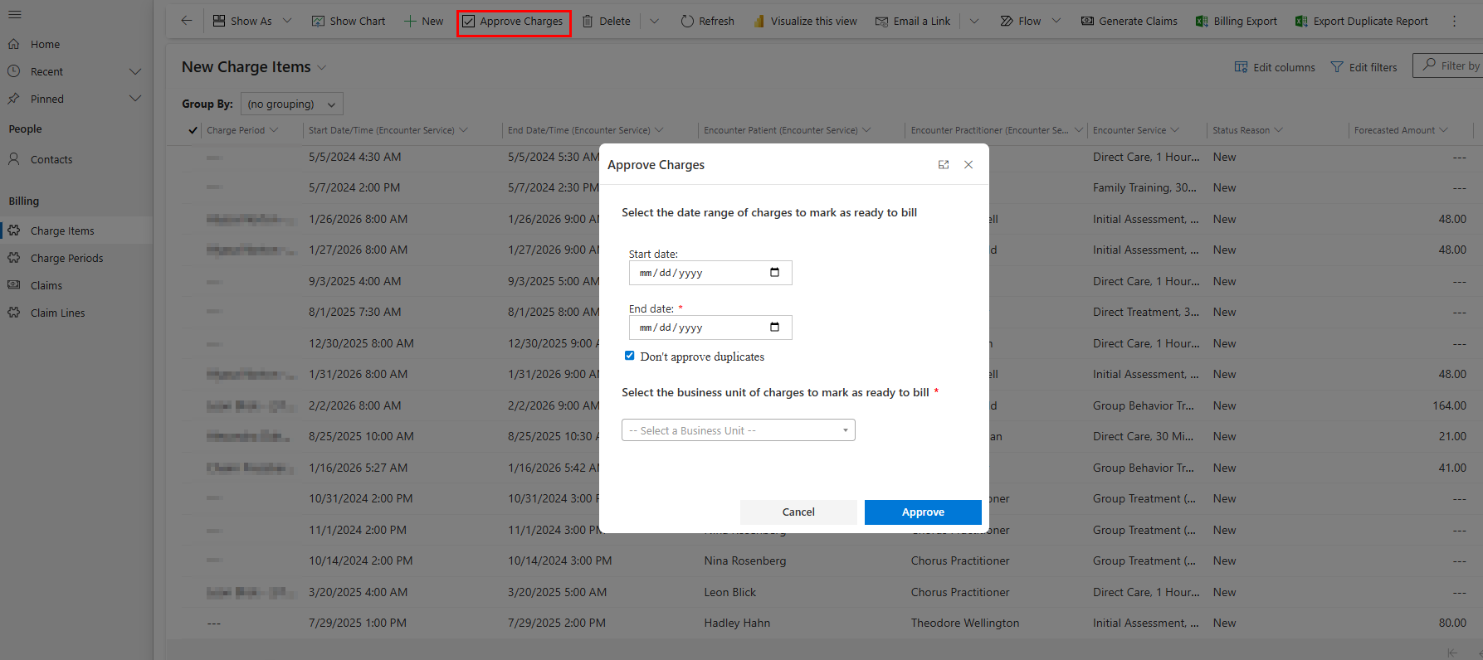Close the Approve Charges dialog
This screenshot has height=660, width=1483.
968,165
